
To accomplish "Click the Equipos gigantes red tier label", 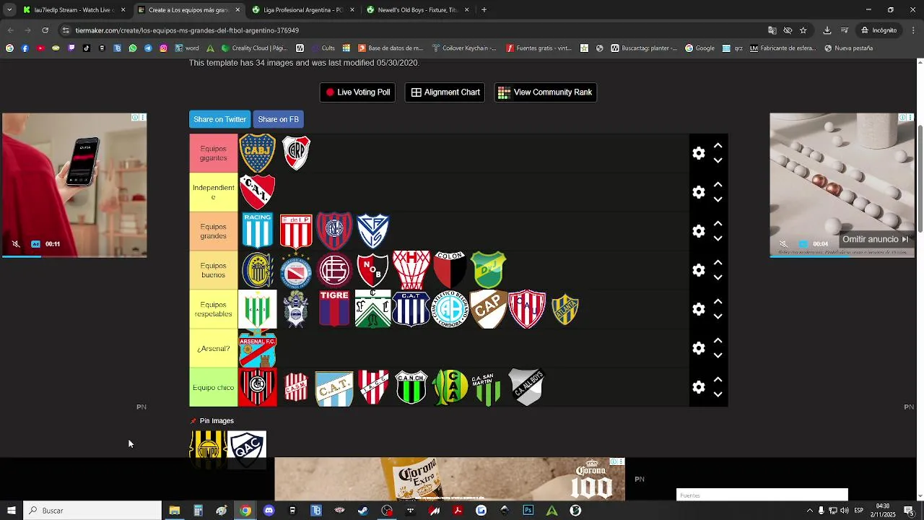I will point(214,153).
